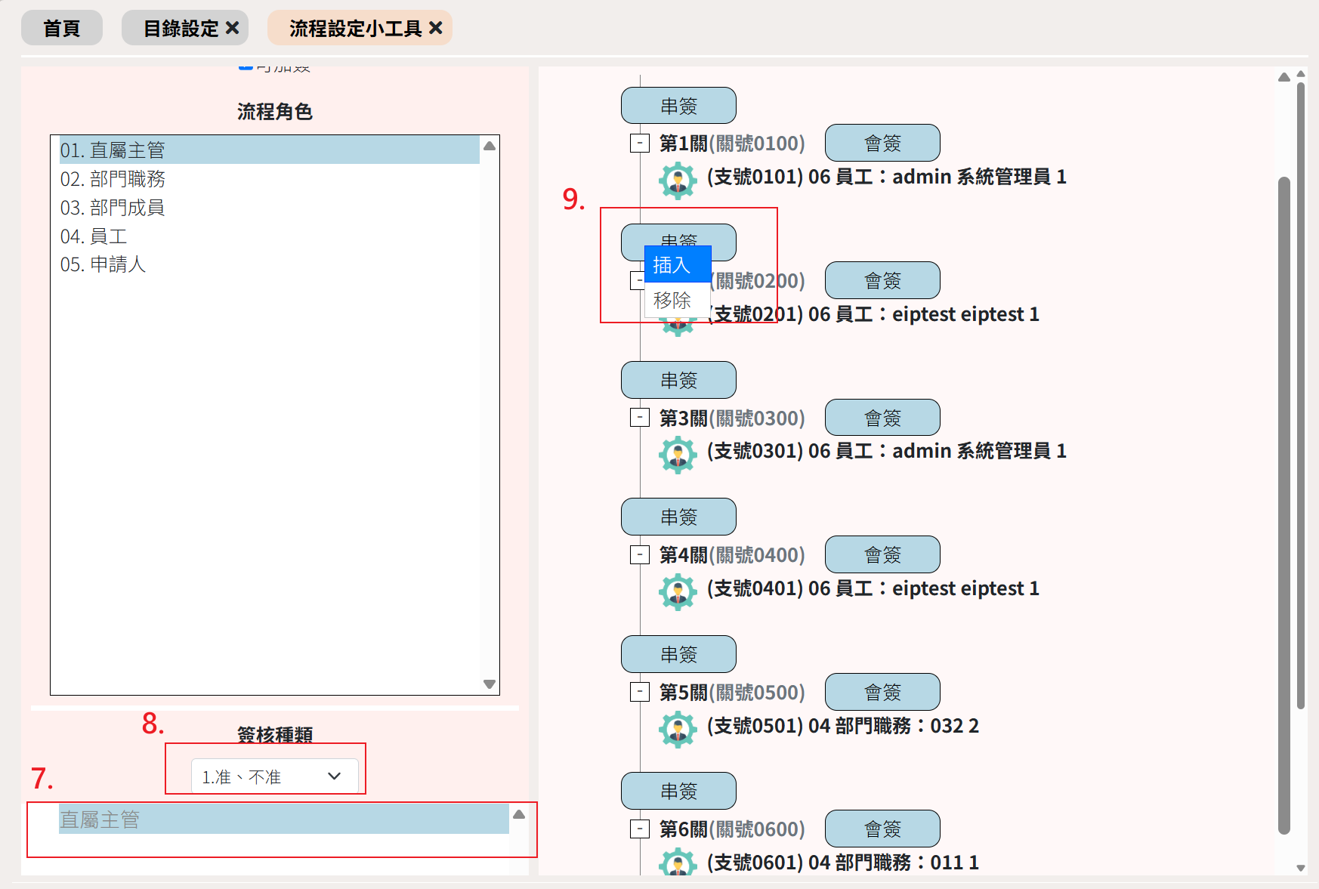Collapse the 第1關 tree node
1319x889 pixels.
640,143
